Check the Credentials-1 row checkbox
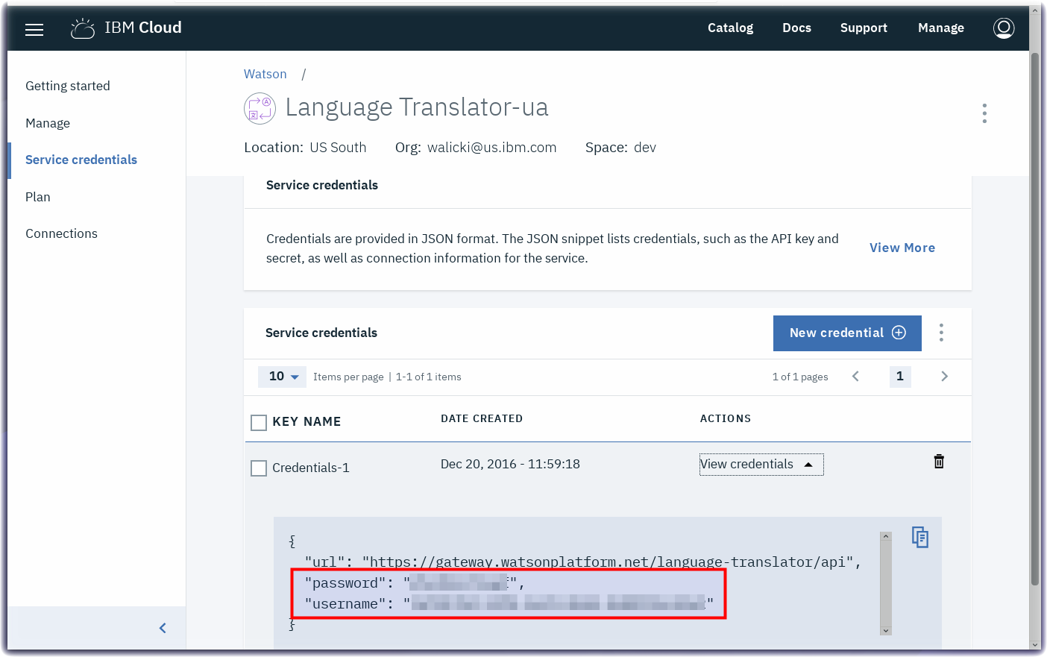The height and width of the screenshot is (657, 1047). [x=259, y=468]
